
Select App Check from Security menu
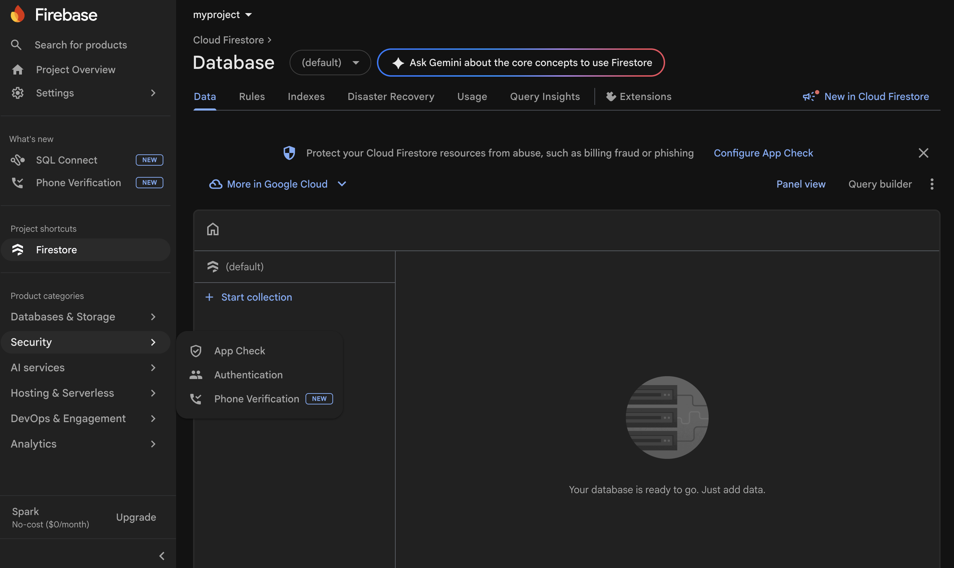click(260, 351)
